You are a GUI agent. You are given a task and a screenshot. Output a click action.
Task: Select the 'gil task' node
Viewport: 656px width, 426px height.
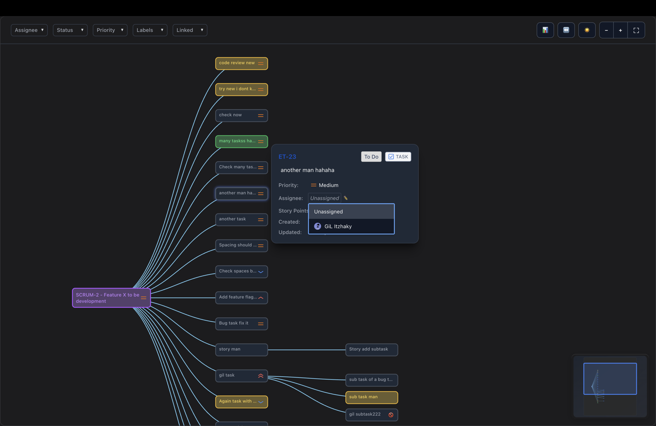click(242, 376)
